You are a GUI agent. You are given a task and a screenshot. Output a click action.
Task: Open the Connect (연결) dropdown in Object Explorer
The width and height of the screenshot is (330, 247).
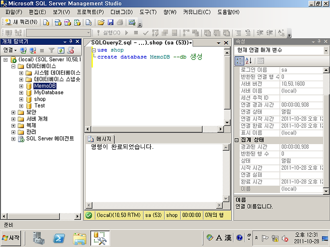point(10,50)
